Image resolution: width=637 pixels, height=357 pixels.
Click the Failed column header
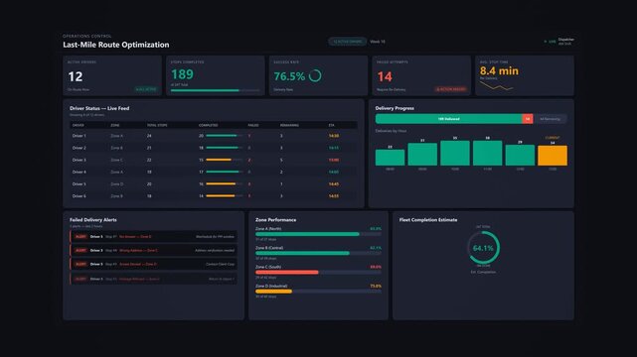[x=253, y=125]
